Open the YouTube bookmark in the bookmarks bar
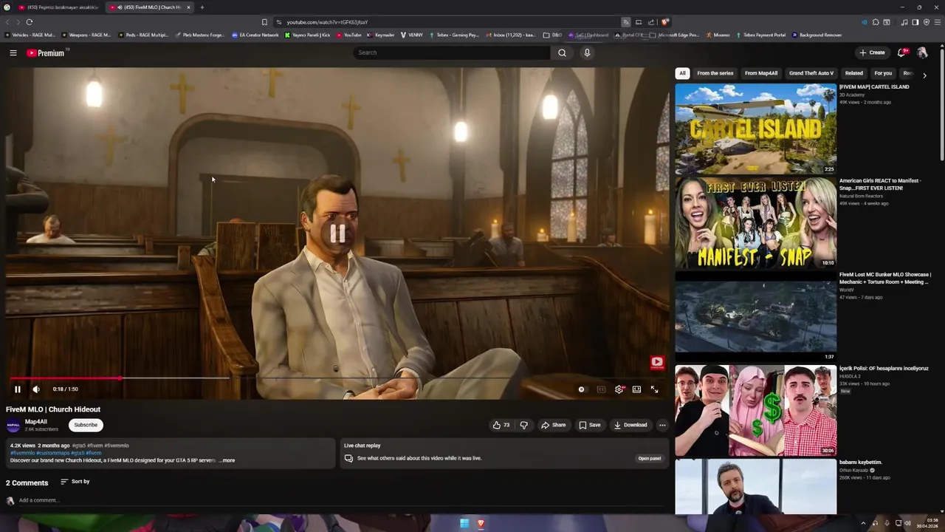This screenshot has height=532, width=945. click(x=349, y=35)
